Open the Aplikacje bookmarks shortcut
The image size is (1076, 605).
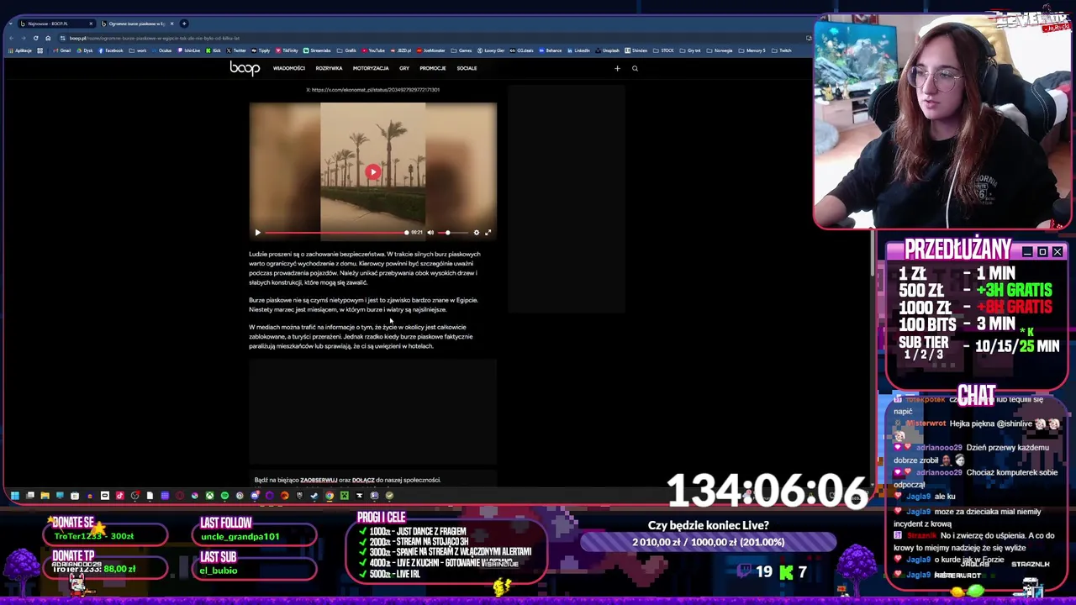[20, 50]
